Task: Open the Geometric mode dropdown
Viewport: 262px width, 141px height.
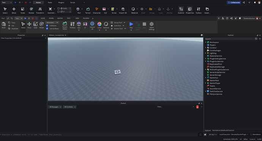Action: point(52,22)
